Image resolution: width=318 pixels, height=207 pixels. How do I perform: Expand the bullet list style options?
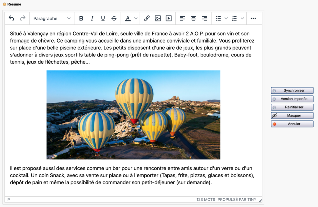tap(226, 18)
